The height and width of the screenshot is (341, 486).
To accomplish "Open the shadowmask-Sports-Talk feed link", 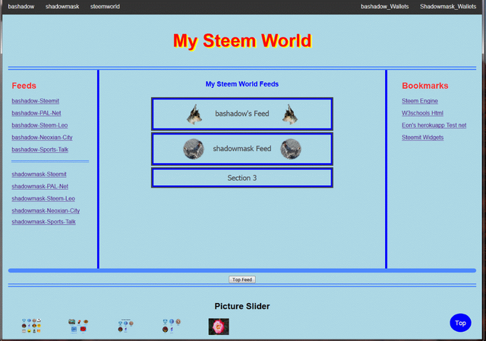I will tap(44, 222).
